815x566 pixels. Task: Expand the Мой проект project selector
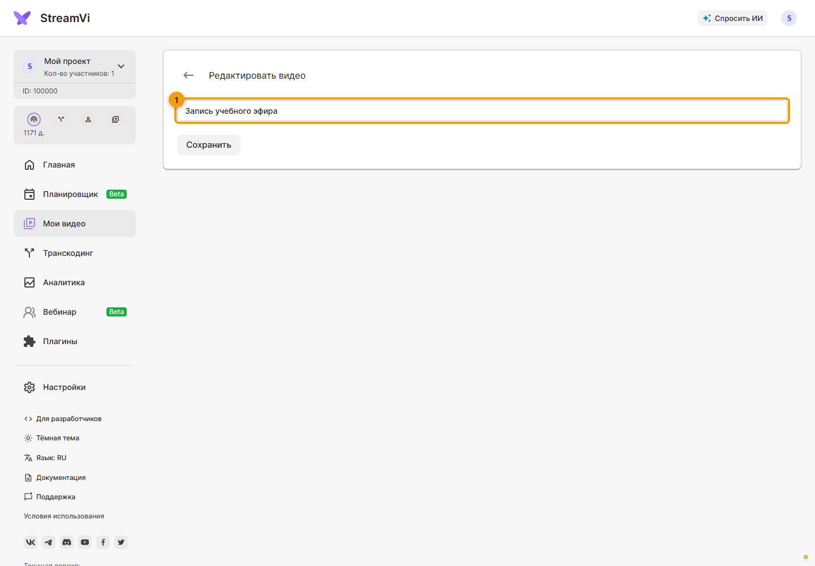(x=75, y=67)
